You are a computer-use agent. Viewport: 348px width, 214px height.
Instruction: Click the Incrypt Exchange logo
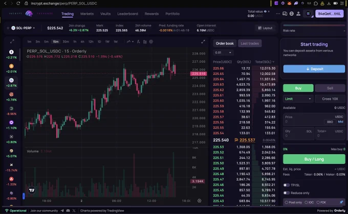click(29, 13)
